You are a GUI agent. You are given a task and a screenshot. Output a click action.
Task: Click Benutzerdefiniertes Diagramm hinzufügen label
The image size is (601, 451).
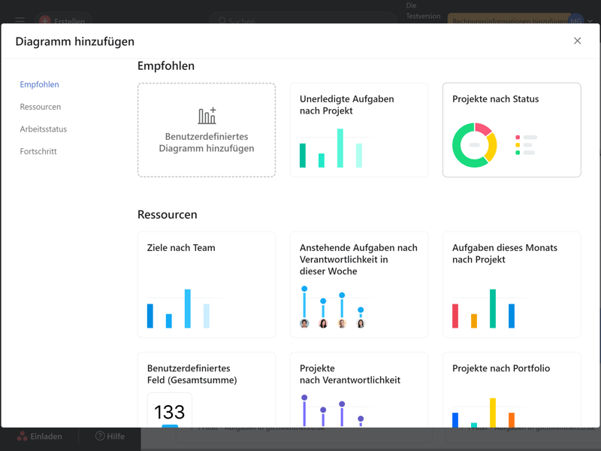click(207, 143)
